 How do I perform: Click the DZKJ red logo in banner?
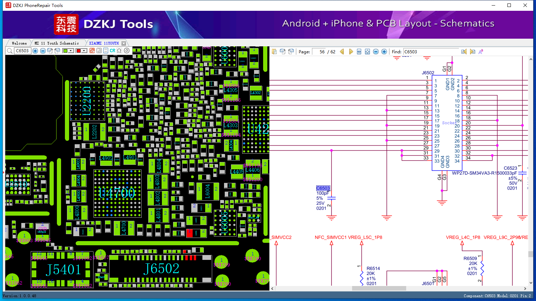click(x=66, y=24)
